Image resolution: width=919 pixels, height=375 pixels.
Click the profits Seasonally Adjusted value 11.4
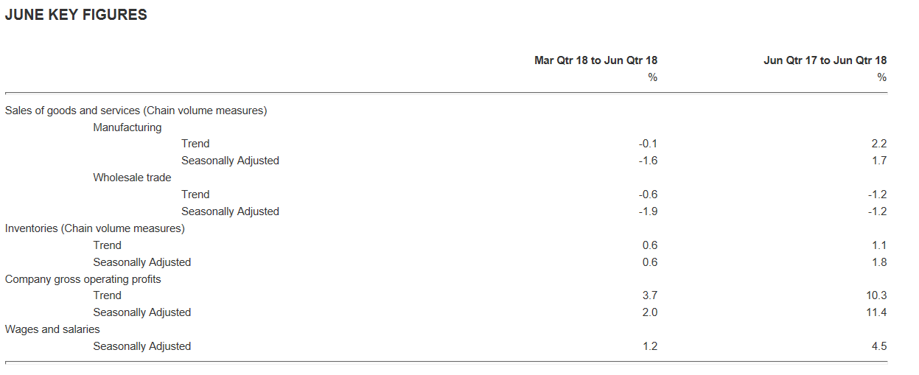(x=876, y=312)
